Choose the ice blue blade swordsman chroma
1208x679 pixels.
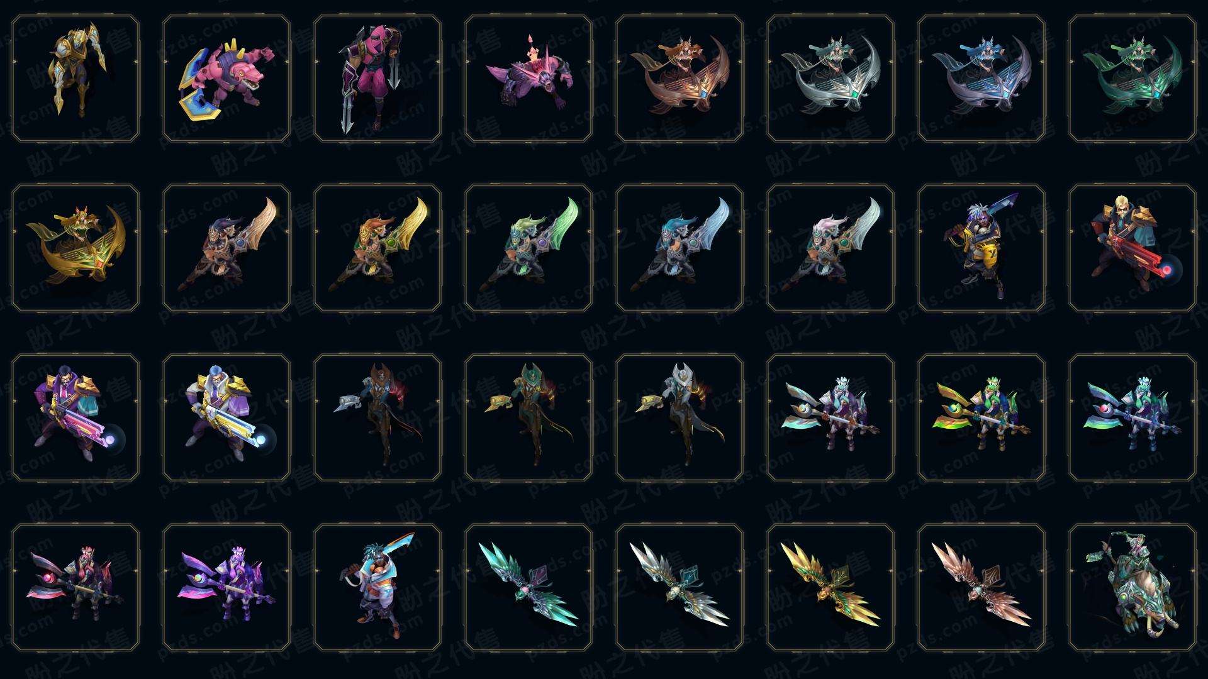pos(679,248)
